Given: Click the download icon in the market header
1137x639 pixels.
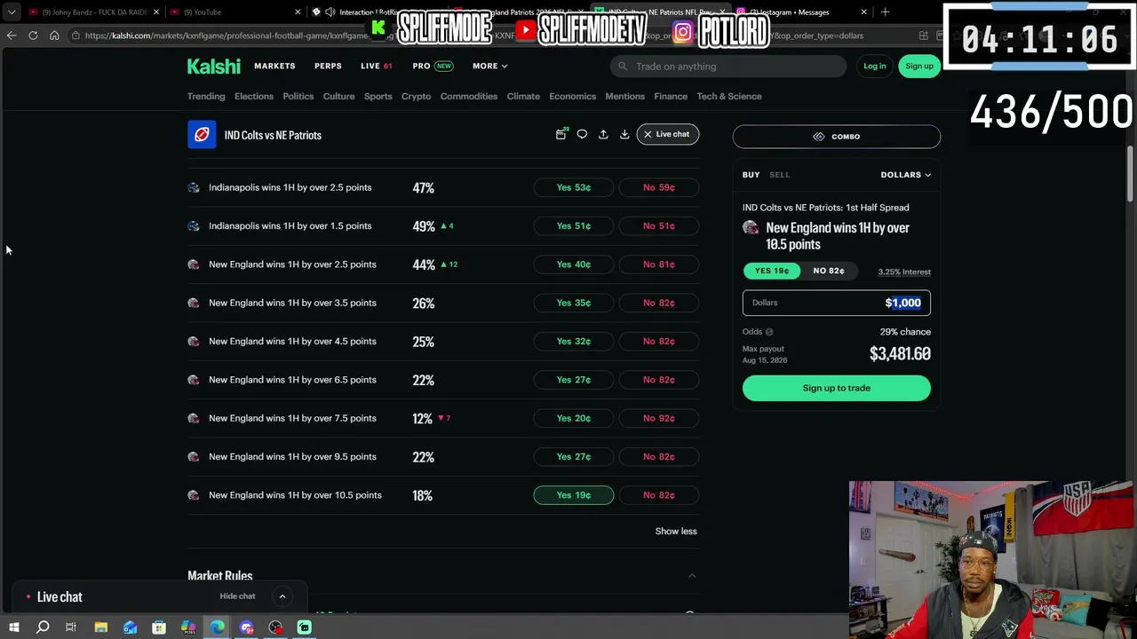Looking at the screenshot, I should coord(624,134).
